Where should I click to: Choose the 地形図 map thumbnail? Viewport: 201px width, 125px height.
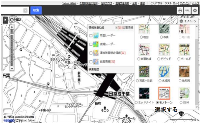[184, 72]
